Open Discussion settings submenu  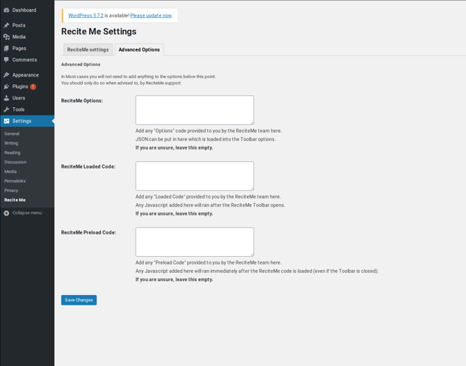[15, 162]
